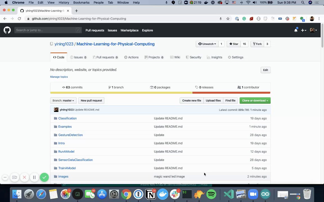Open the GitHub octocat home logo
Screen dimensions: 324x202
tap(7, 30)
